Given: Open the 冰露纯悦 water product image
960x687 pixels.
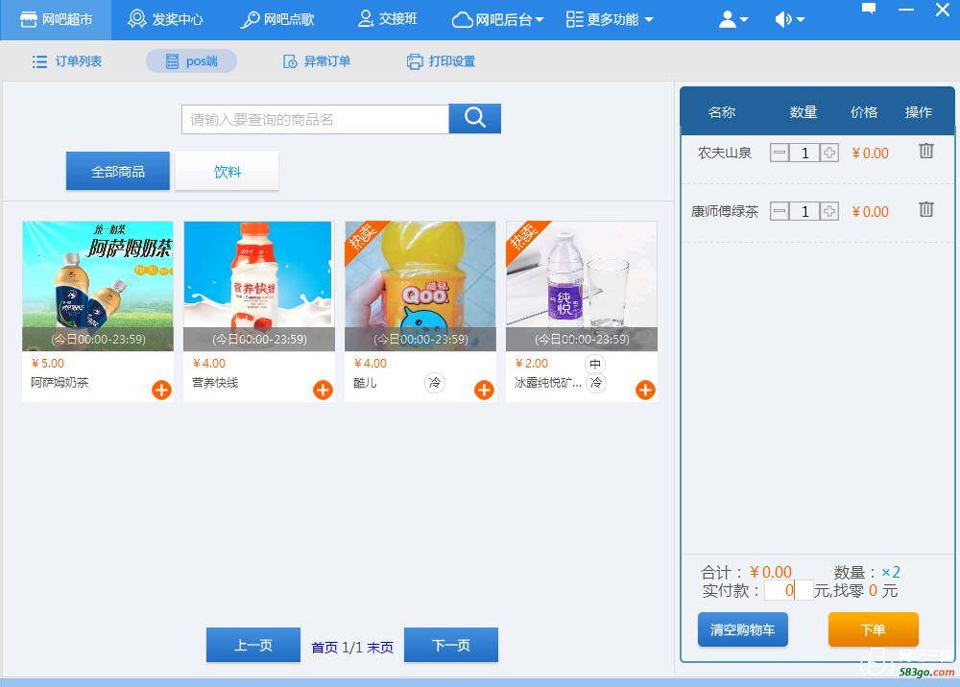Looking at the screenshot, I should [x=582, y=286].
